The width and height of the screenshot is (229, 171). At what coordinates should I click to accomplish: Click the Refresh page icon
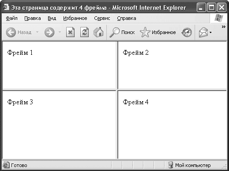(84, 32)
